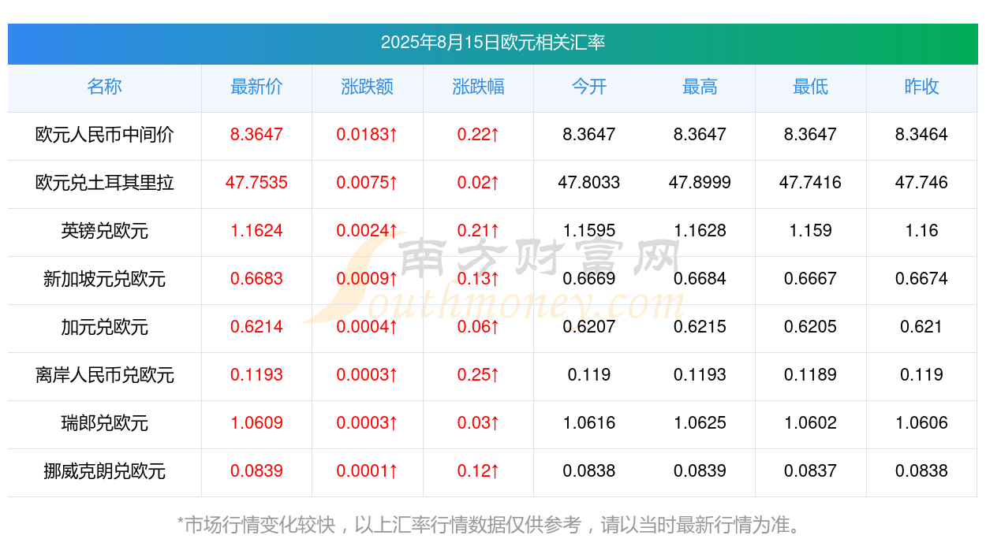
Task: Click previous close 47.746
Action: click(921, 183)
